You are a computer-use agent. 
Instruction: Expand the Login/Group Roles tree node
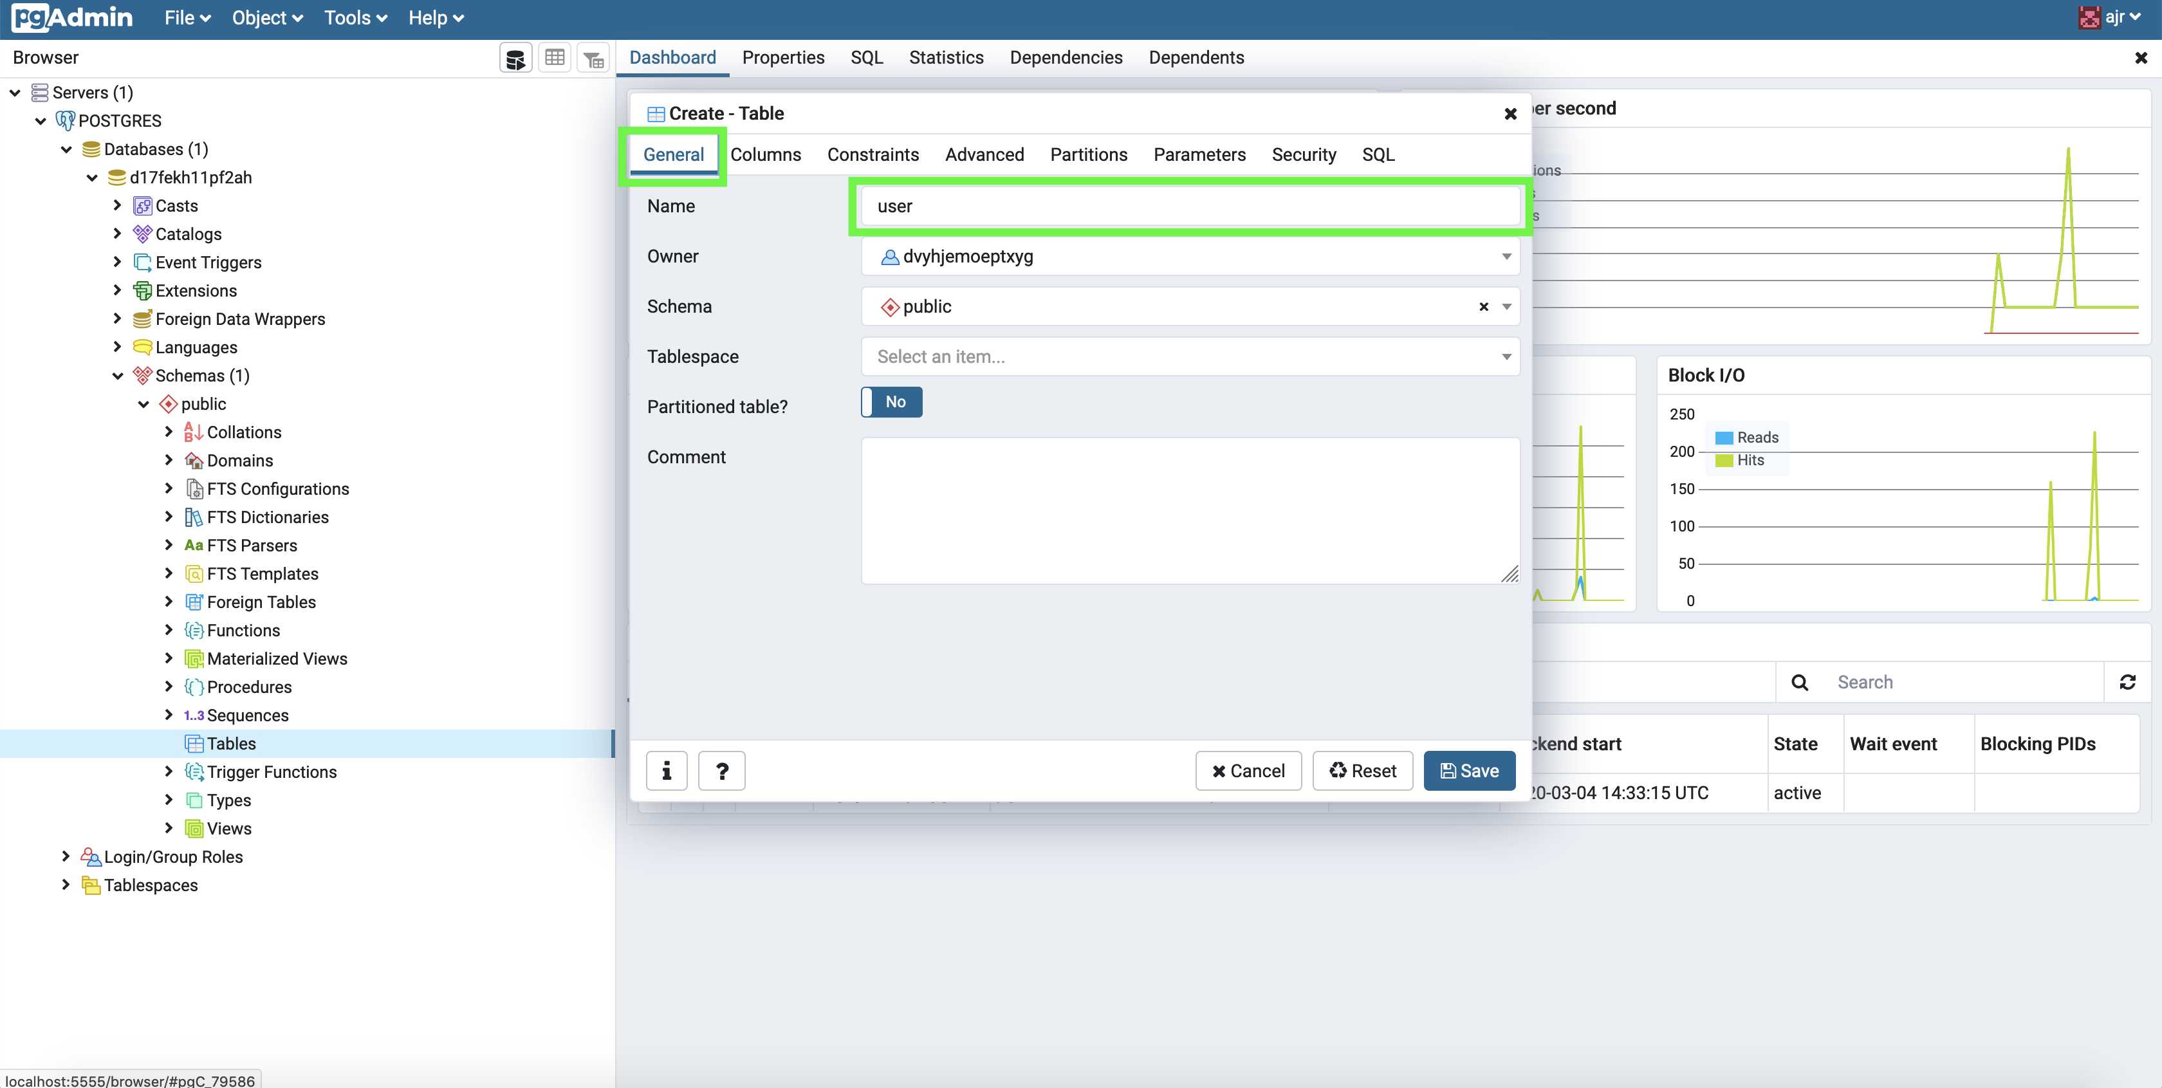[66, 856]
